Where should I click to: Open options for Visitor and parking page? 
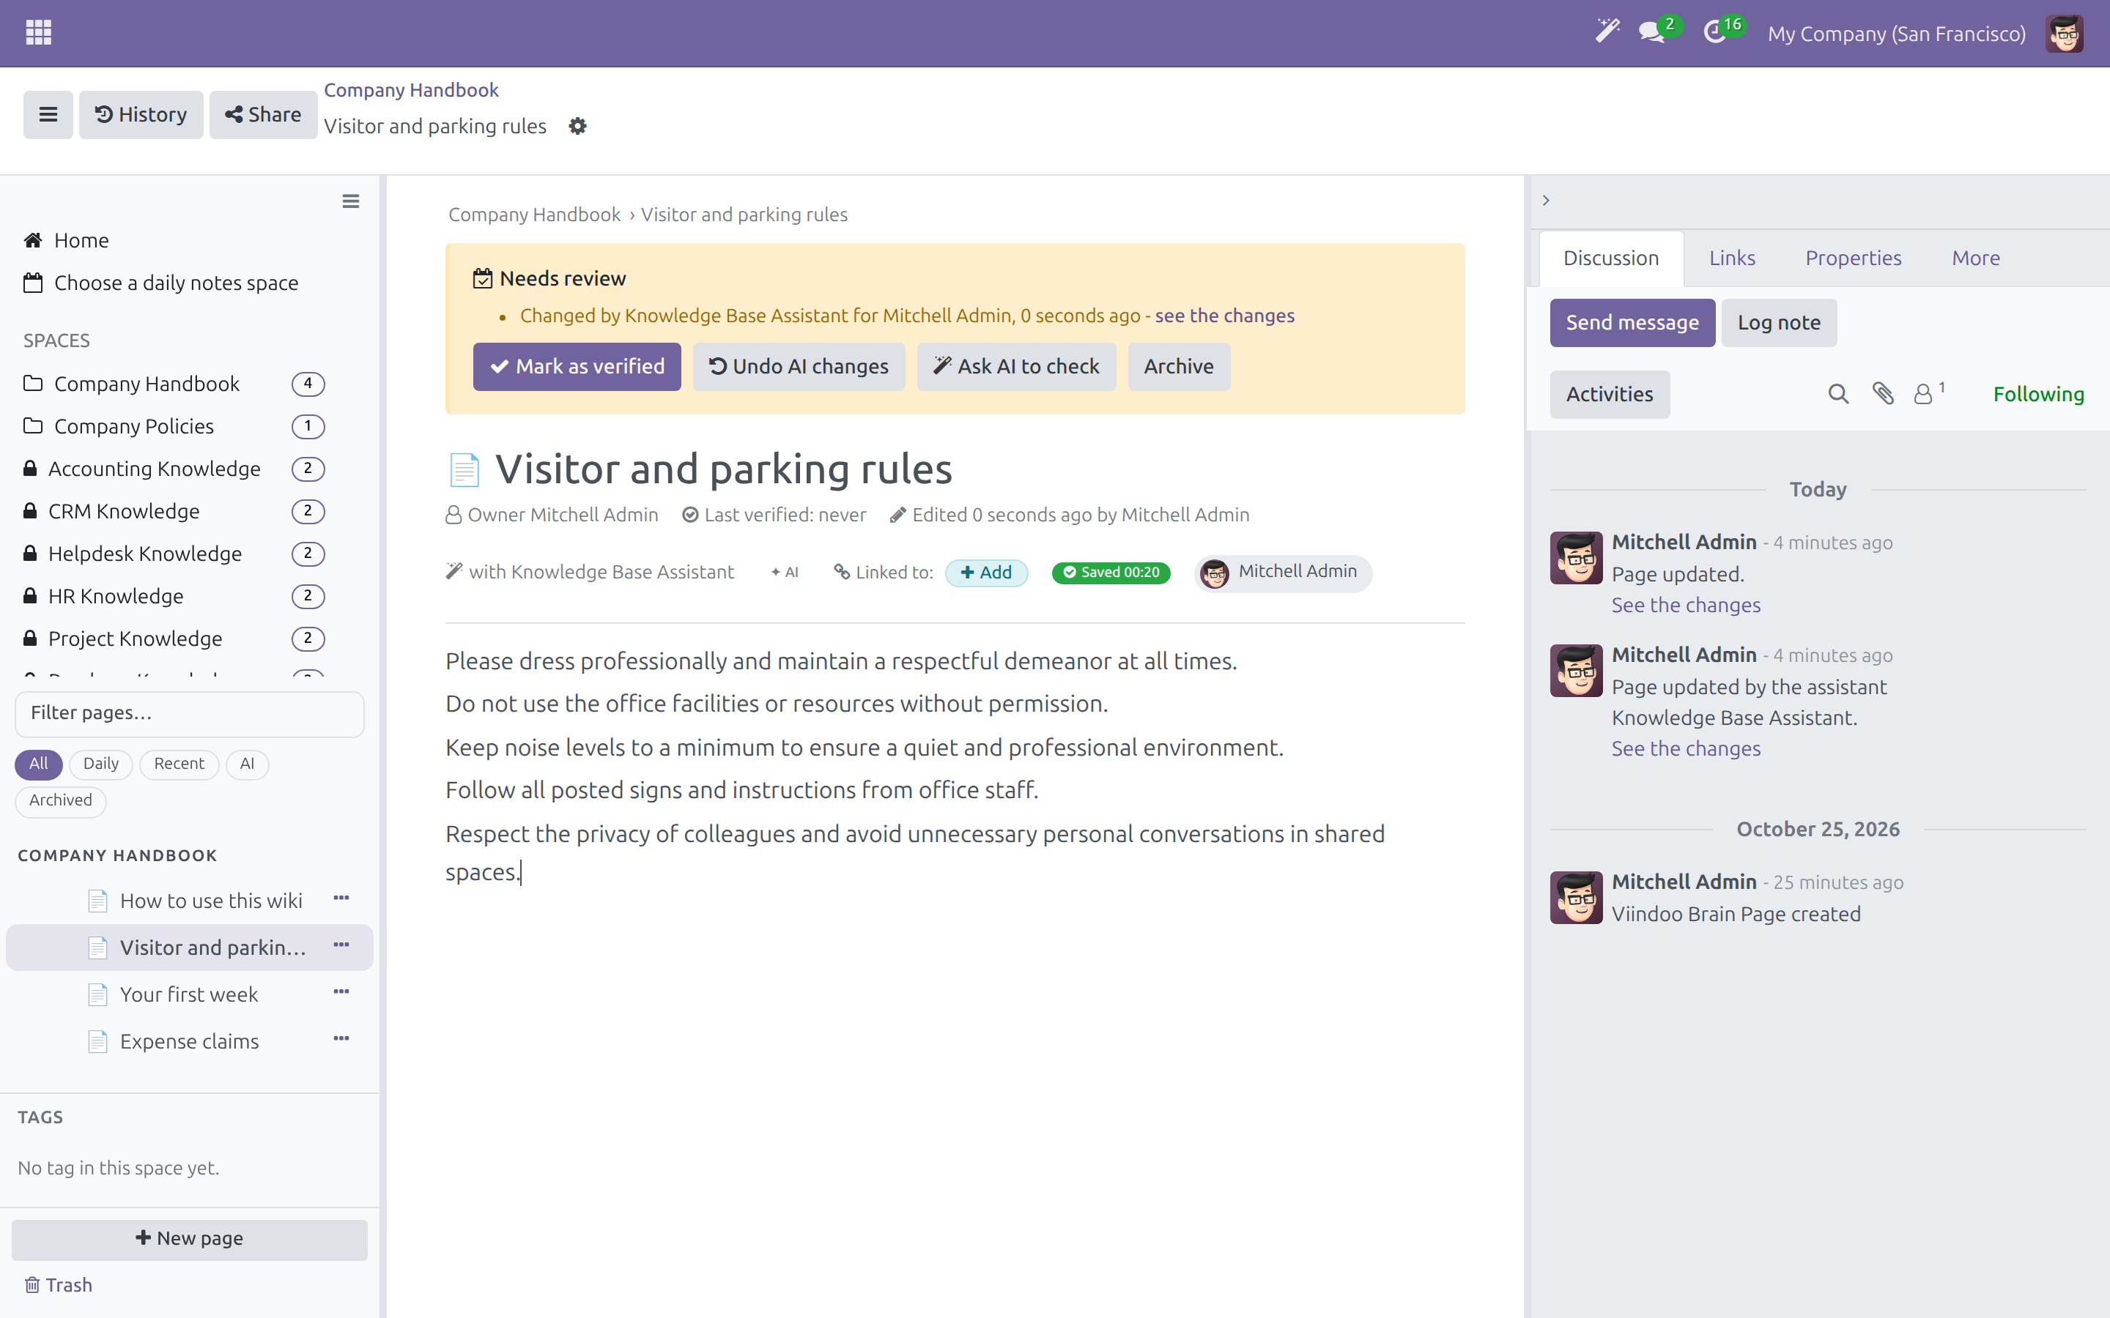341,945
